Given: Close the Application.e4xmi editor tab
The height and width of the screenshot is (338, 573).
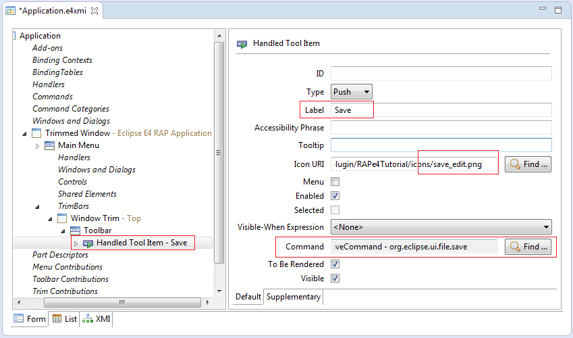Looking at the screenshot, I should point(94,11).
